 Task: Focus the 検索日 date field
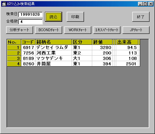tap(30, 15)
